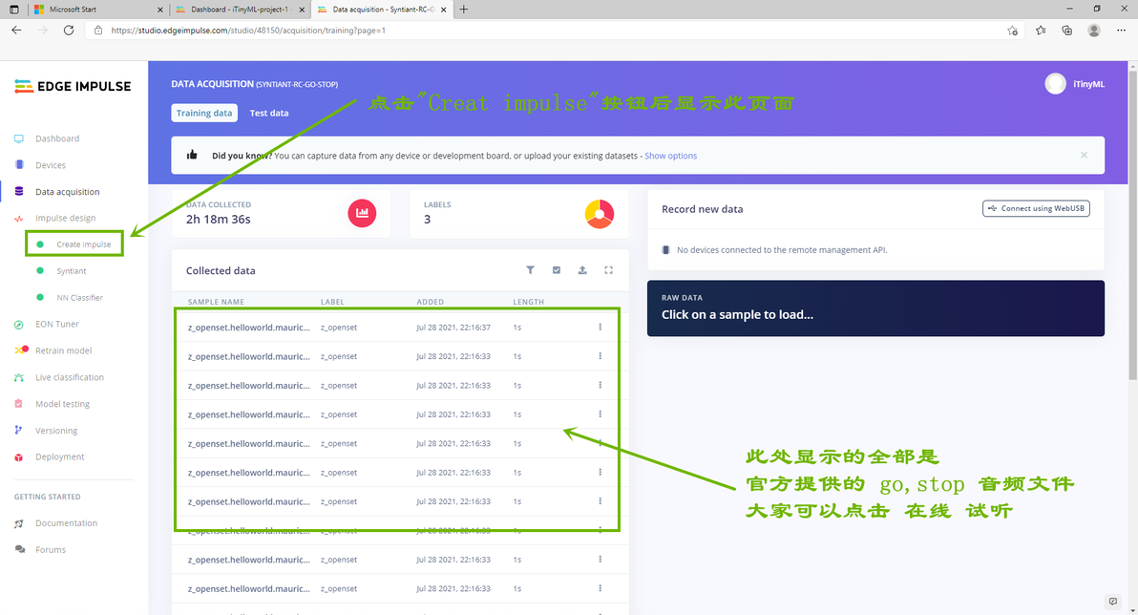View site information lock icon
The image size is (1138, 615).
tap(98, 31)
